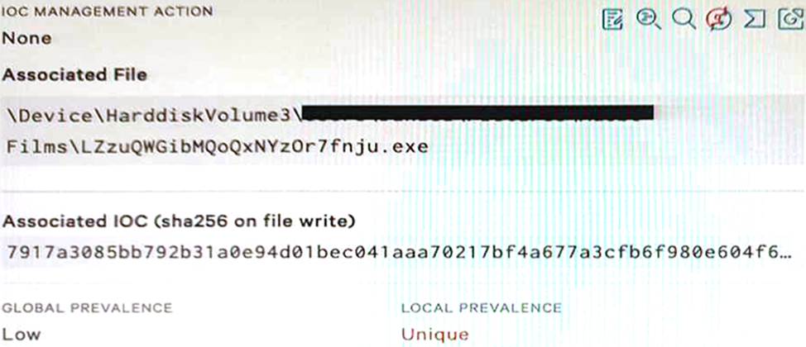Click the sigma event search icon
The width and height of the screenshot is (806, 347).
click(755, 20)
